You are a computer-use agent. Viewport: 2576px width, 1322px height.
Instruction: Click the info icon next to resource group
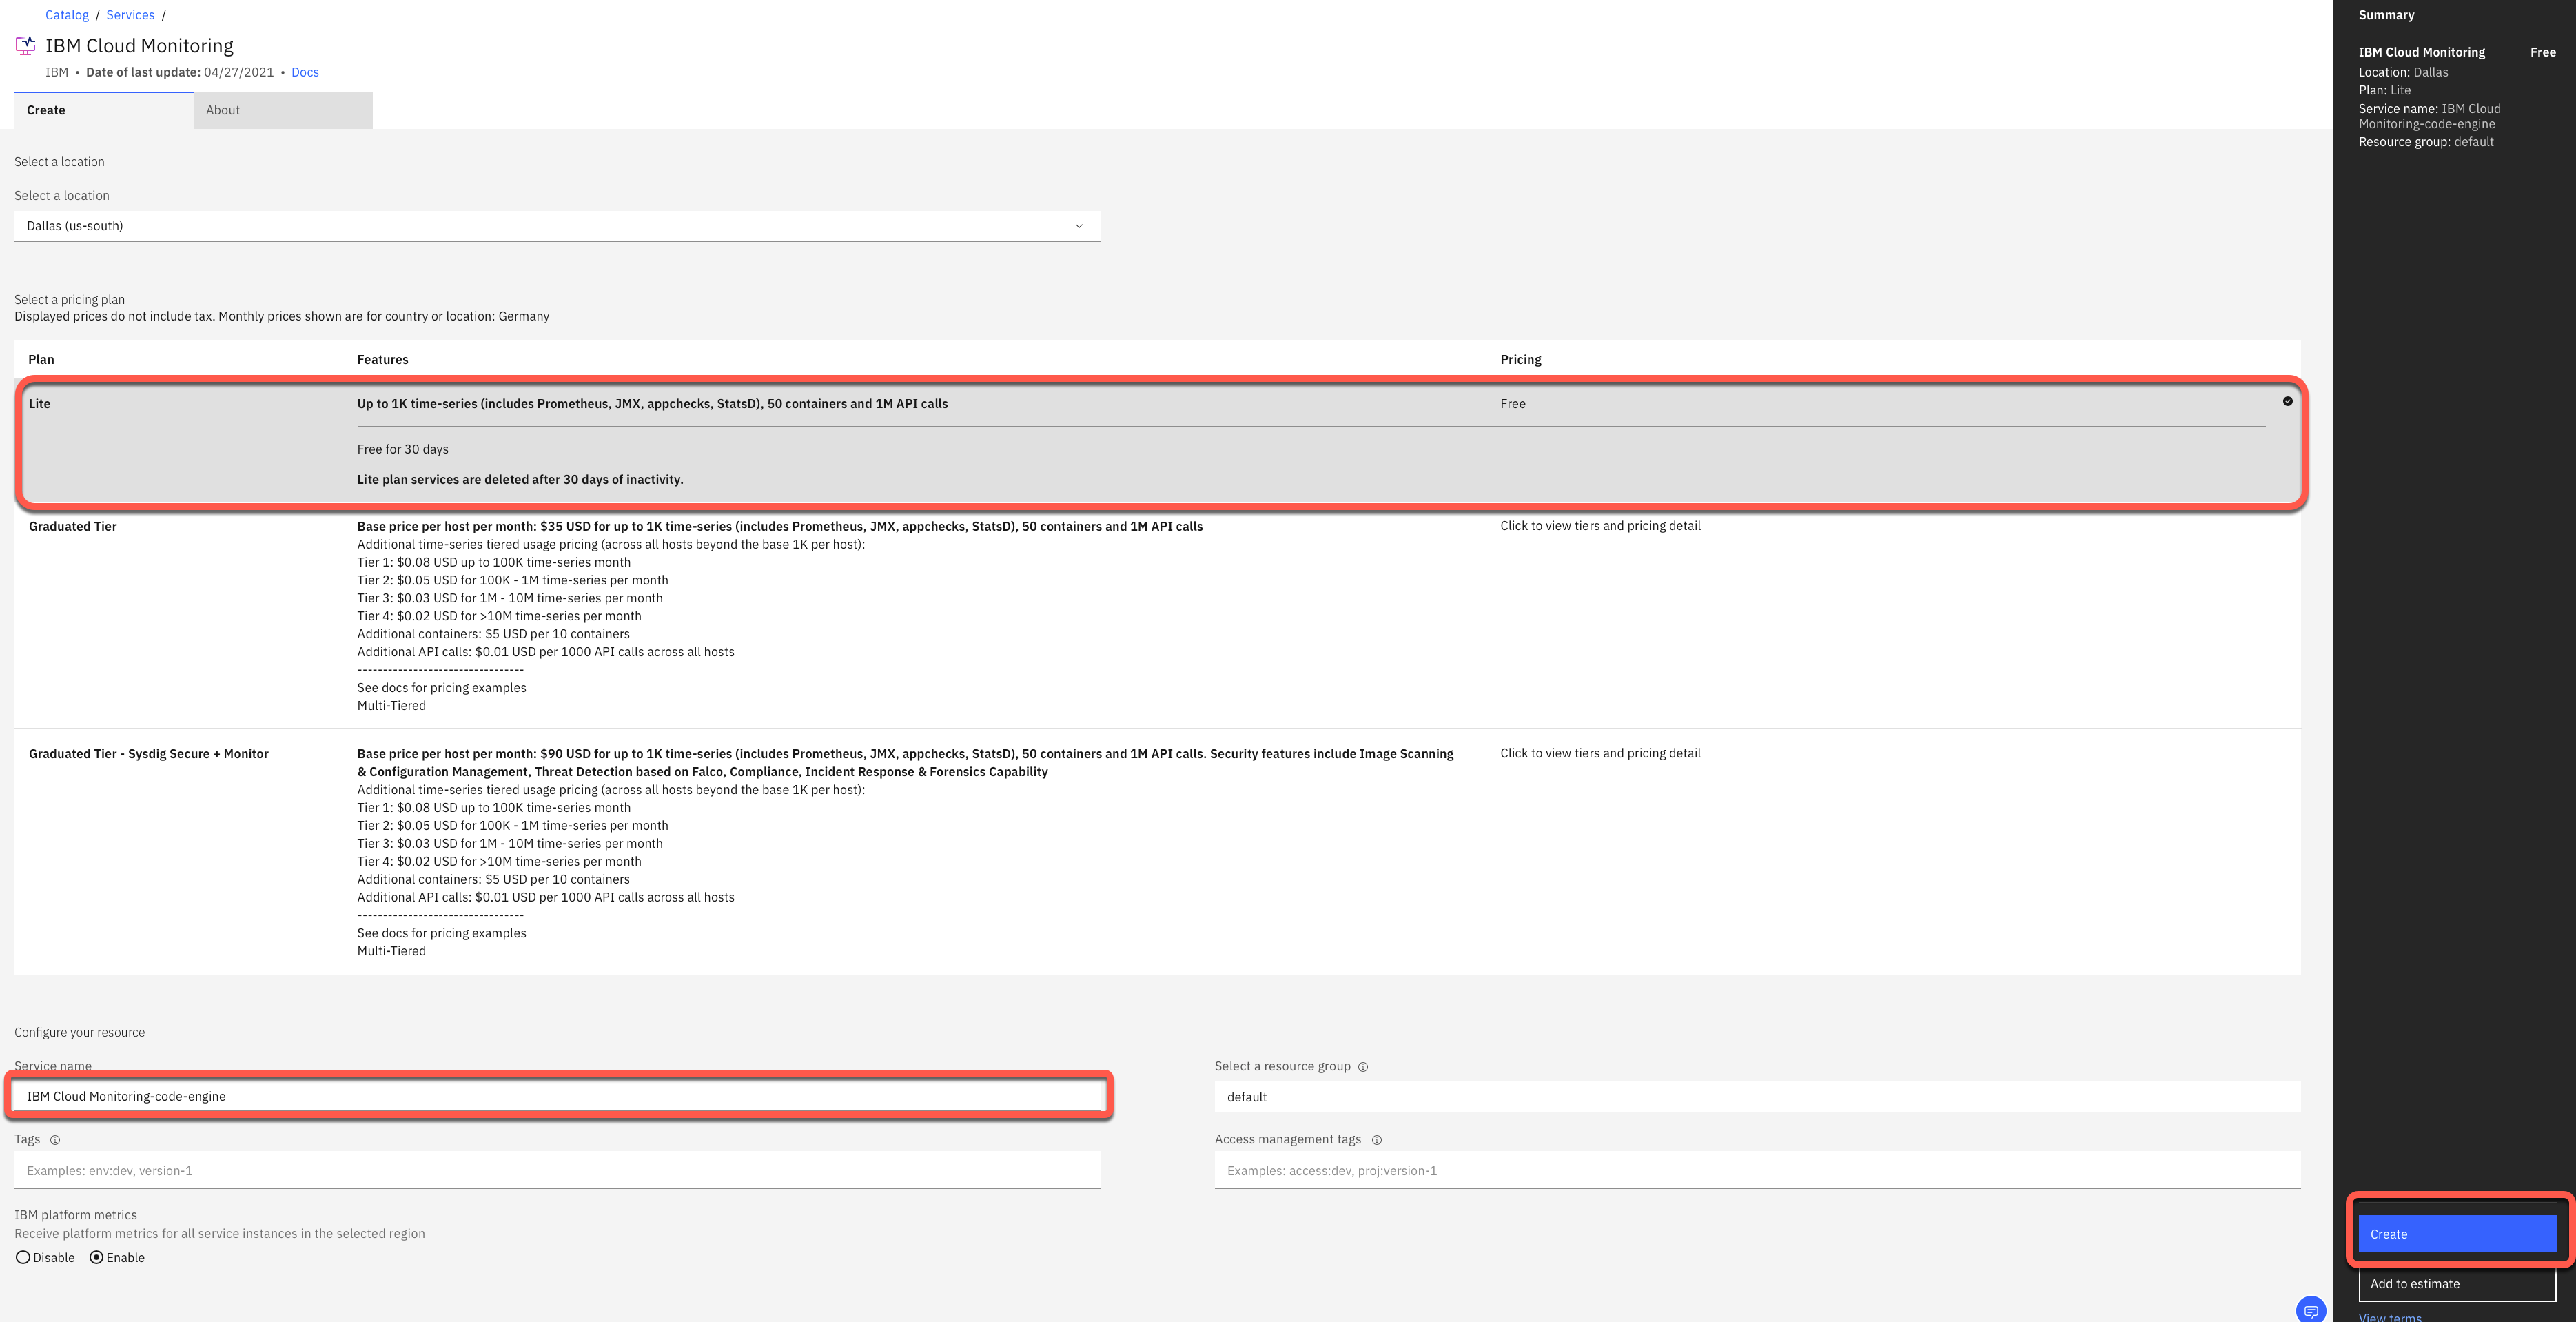1363,1067
